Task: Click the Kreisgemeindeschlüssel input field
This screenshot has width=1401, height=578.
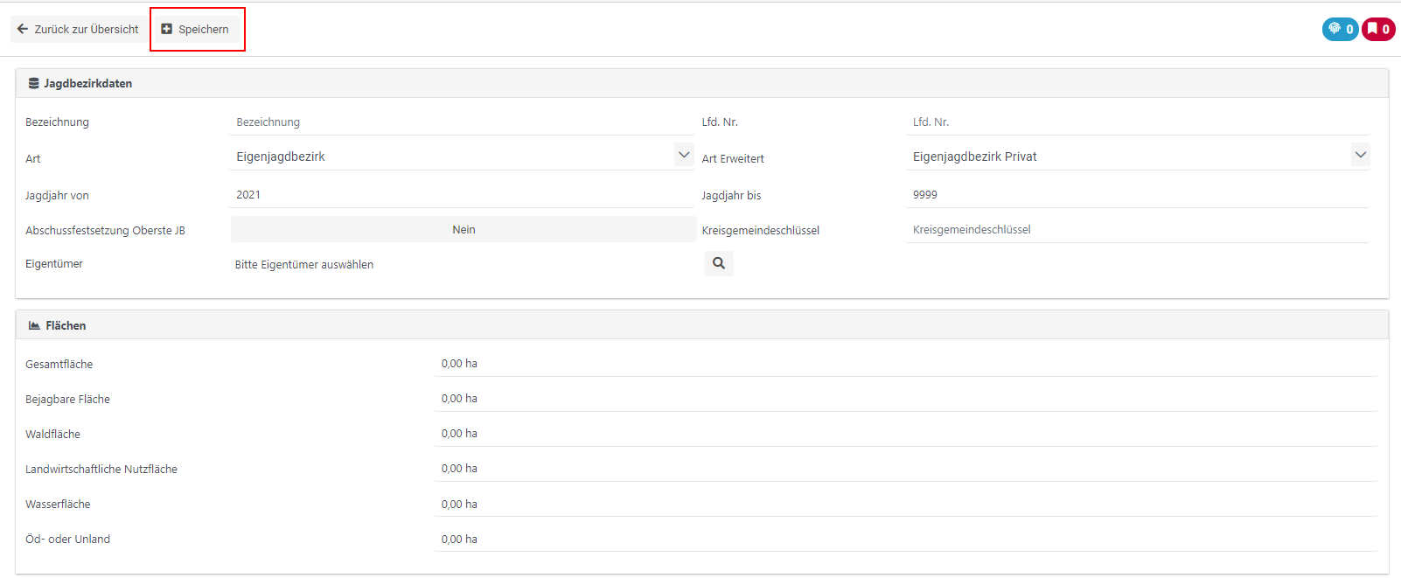Action: pos(1137,230)
